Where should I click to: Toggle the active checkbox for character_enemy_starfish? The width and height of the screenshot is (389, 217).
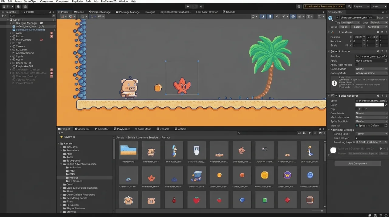tap(337, 18)
